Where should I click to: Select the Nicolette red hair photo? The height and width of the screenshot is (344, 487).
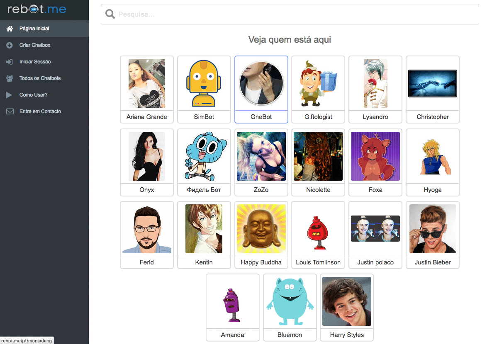coord(318,156)
